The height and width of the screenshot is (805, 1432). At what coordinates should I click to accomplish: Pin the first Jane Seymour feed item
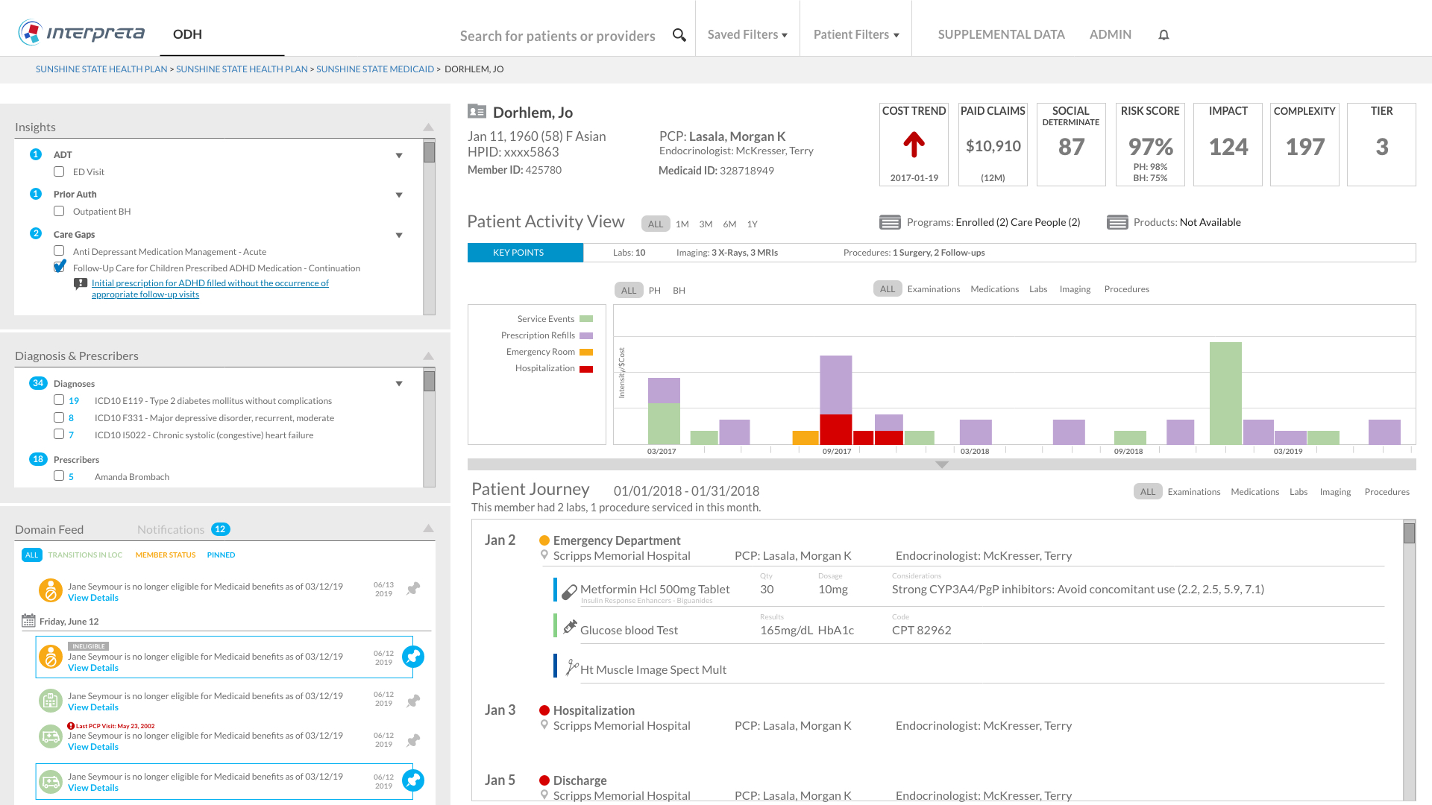tap(413, 589)
